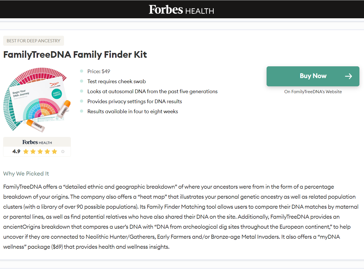Click the results in four to eight weeks bullet
364x273 pixels.
coord(133,111)
